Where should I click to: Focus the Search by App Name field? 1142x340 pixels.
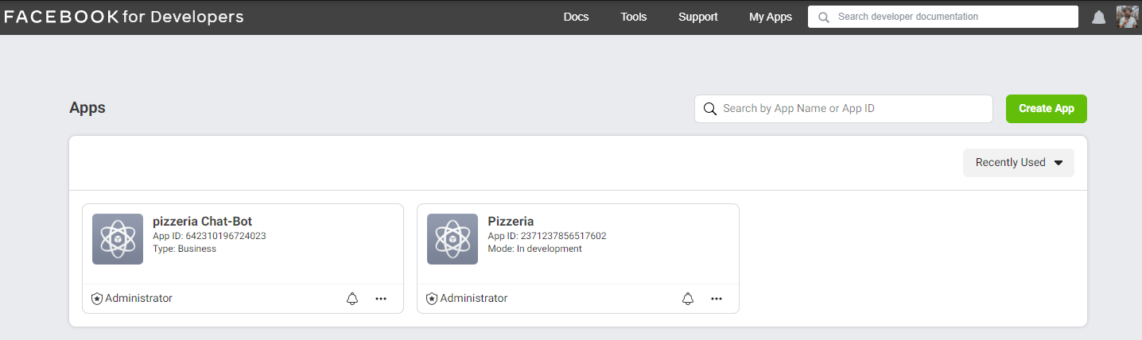tap(844, 109)
